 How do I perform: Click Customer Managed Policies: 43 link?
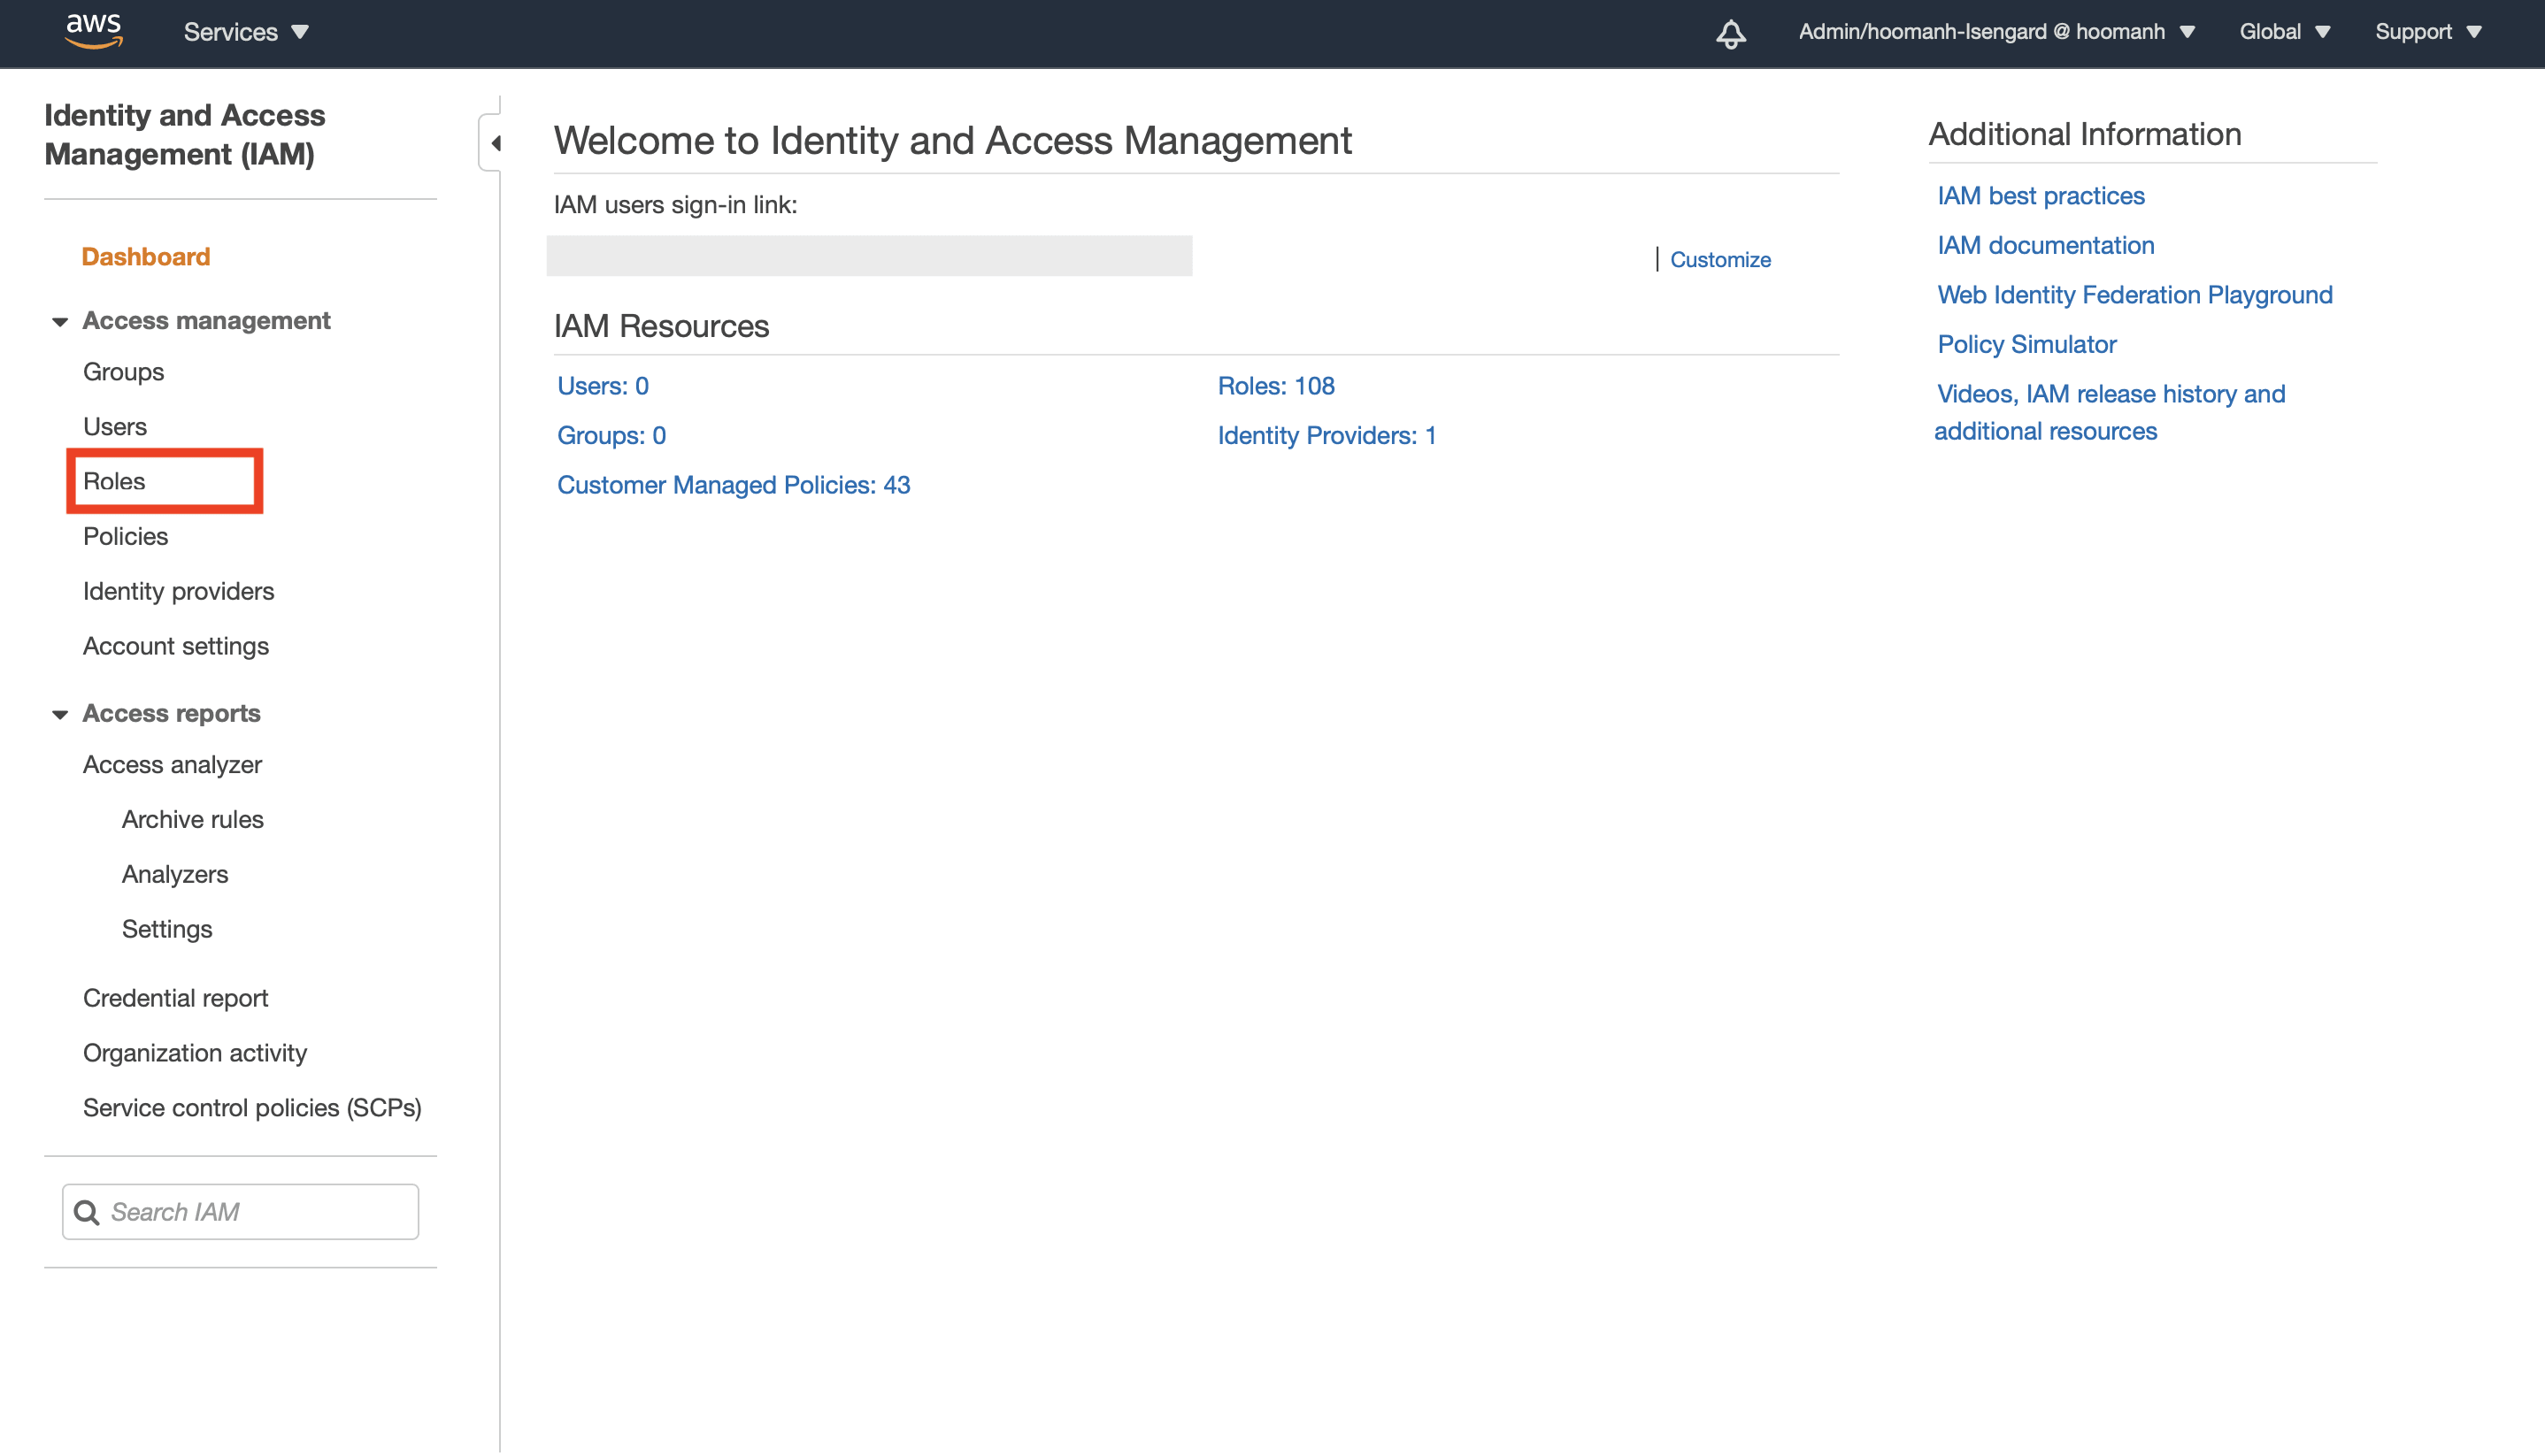click(734, 485)
